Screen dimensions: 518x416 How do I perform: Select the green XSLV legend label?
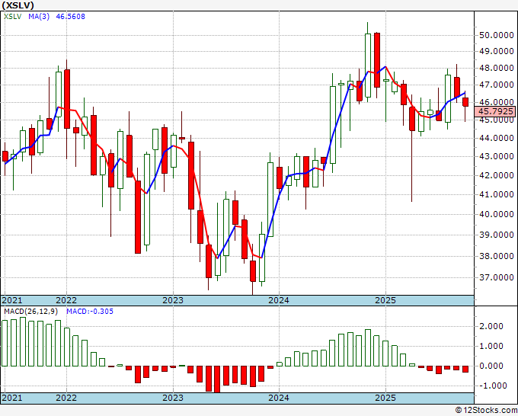pos(12,16)
